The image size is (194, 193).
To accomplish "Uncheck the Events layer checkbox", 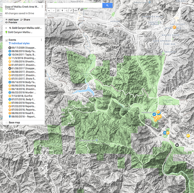I will (7, 40).
